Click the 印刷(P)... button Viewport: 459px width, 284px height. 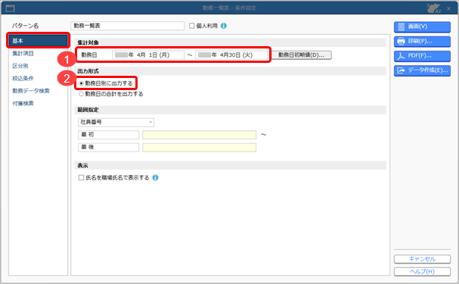click(422, 42)
